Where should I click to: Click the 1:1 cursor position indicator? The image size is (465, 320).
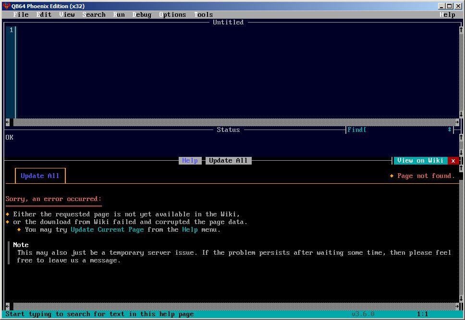coord(422,314)
